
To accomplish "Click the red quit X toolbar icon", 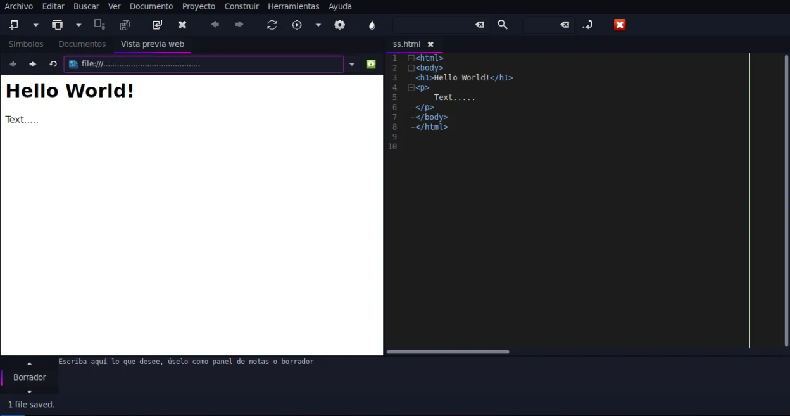I will [620, 25].
